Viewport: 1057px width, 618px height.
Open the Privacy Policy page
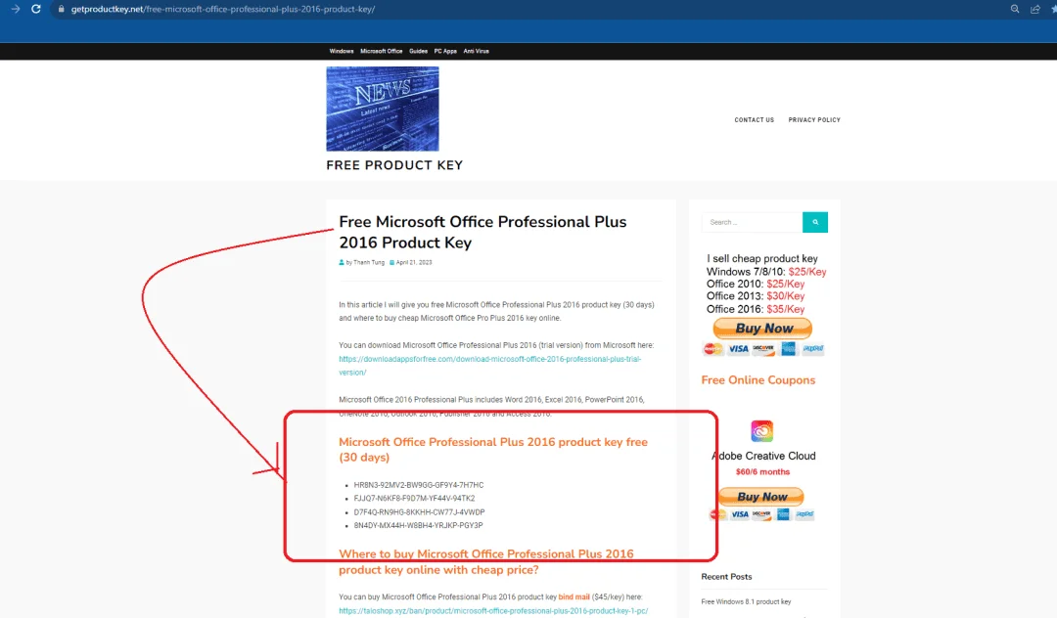pyautogui.click(x=814, y=120)
